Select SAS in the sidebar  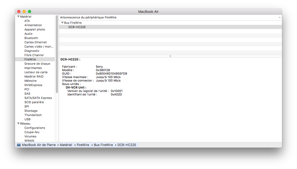[x=27, y=94]
